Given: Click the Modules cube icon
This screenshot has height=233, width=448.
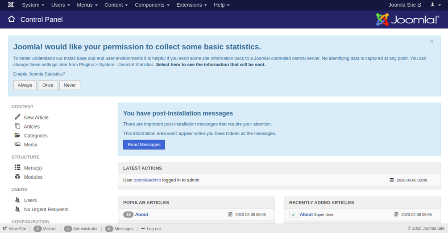Looking at the screenshot, I should pyautogui.click(x=17, y=177).
